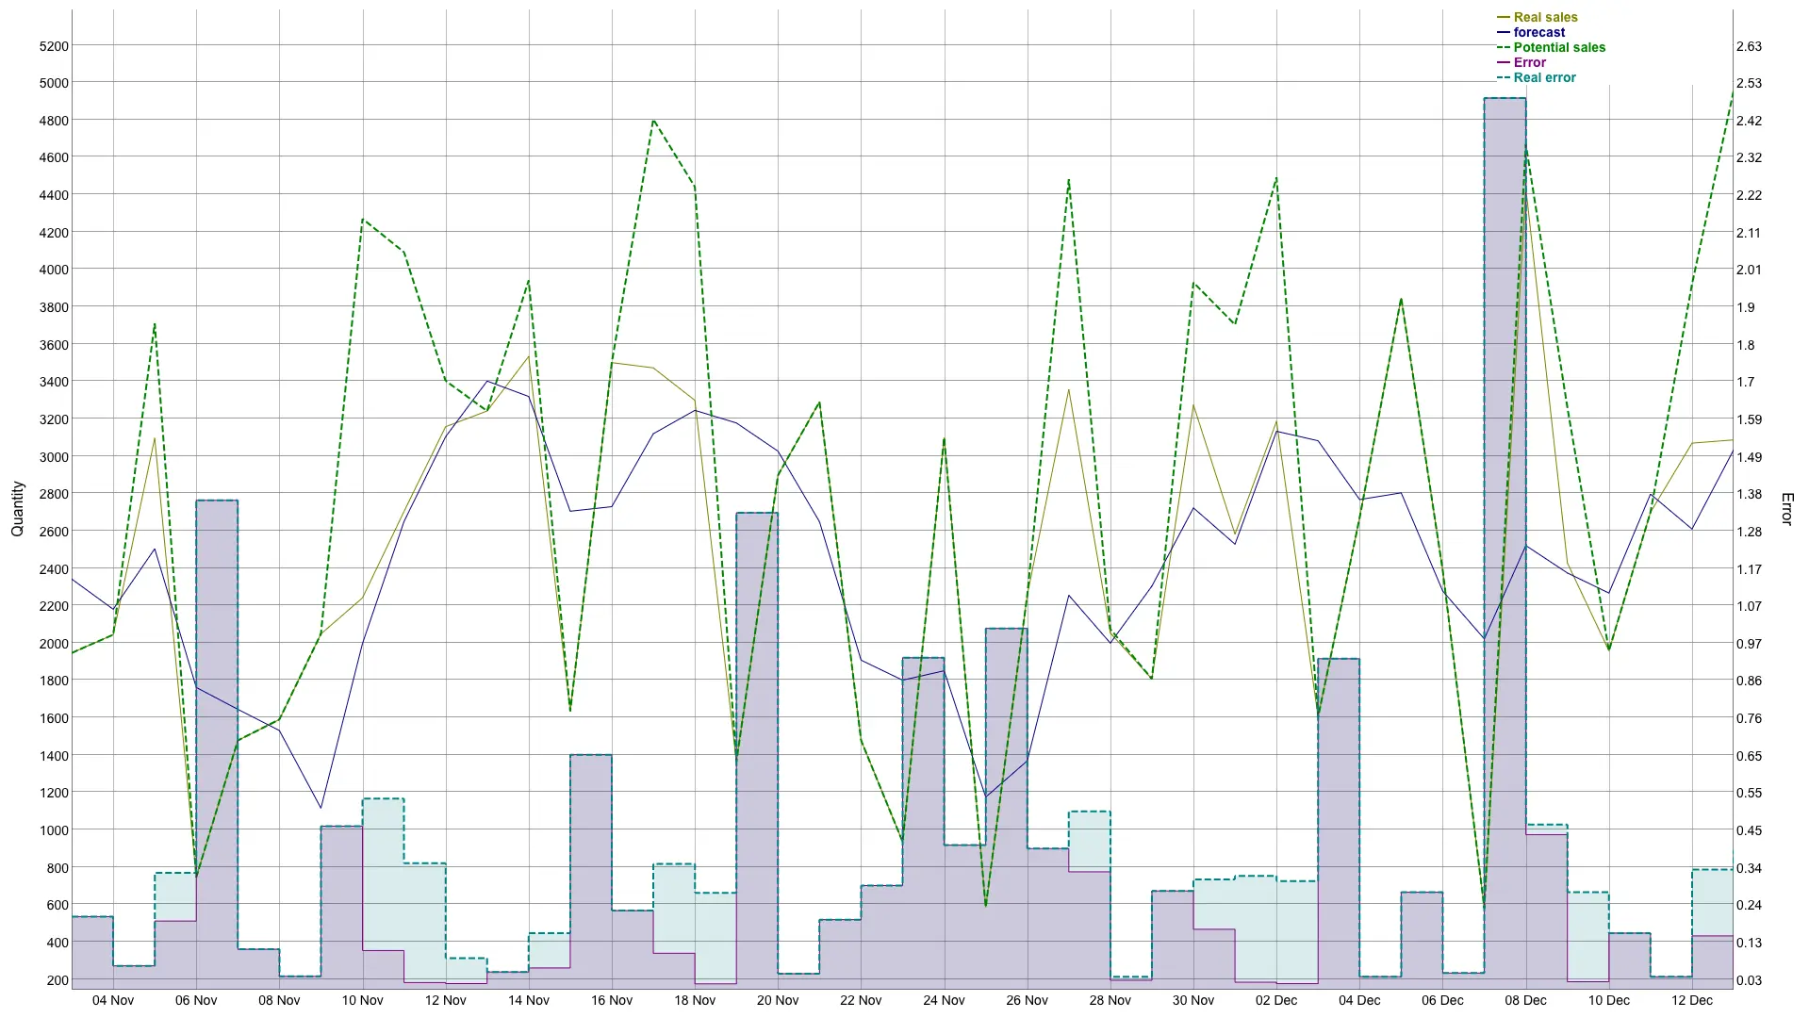Image resolution: width=1809 pixels, height=1018 pixels.
Task: Click the 24 Nov date label
Action: [x=944, y=1000]
